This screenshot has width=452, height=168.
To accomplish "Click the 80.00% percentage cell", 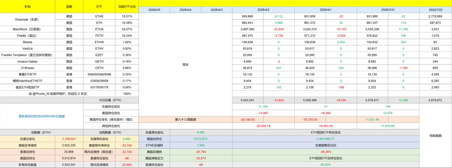I will pyautogui.click(x=325, y=165).
